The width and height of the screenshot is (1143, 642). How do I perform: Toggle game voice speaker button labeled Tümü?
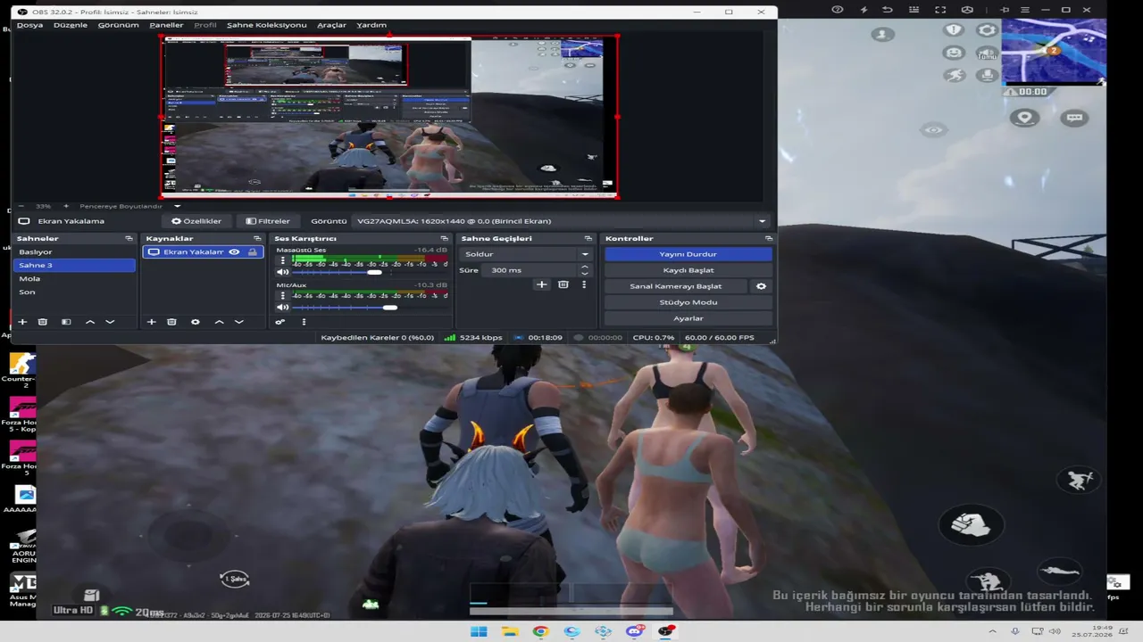[x=987, y=53]
